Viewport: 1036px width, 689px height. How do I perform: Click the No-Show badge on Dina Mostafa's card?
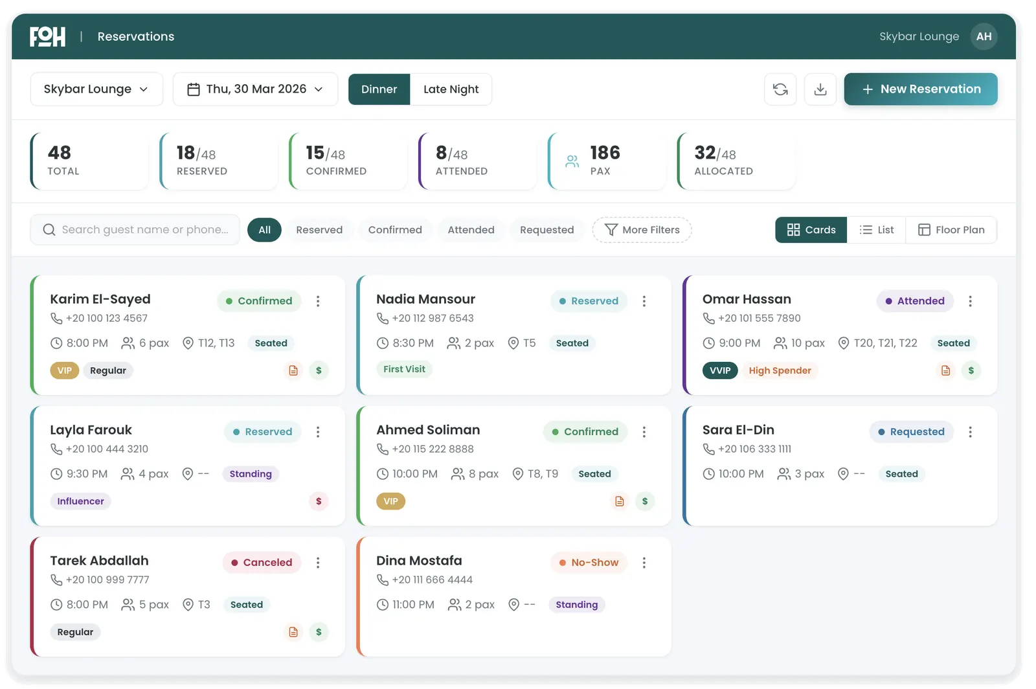(589, 563)
